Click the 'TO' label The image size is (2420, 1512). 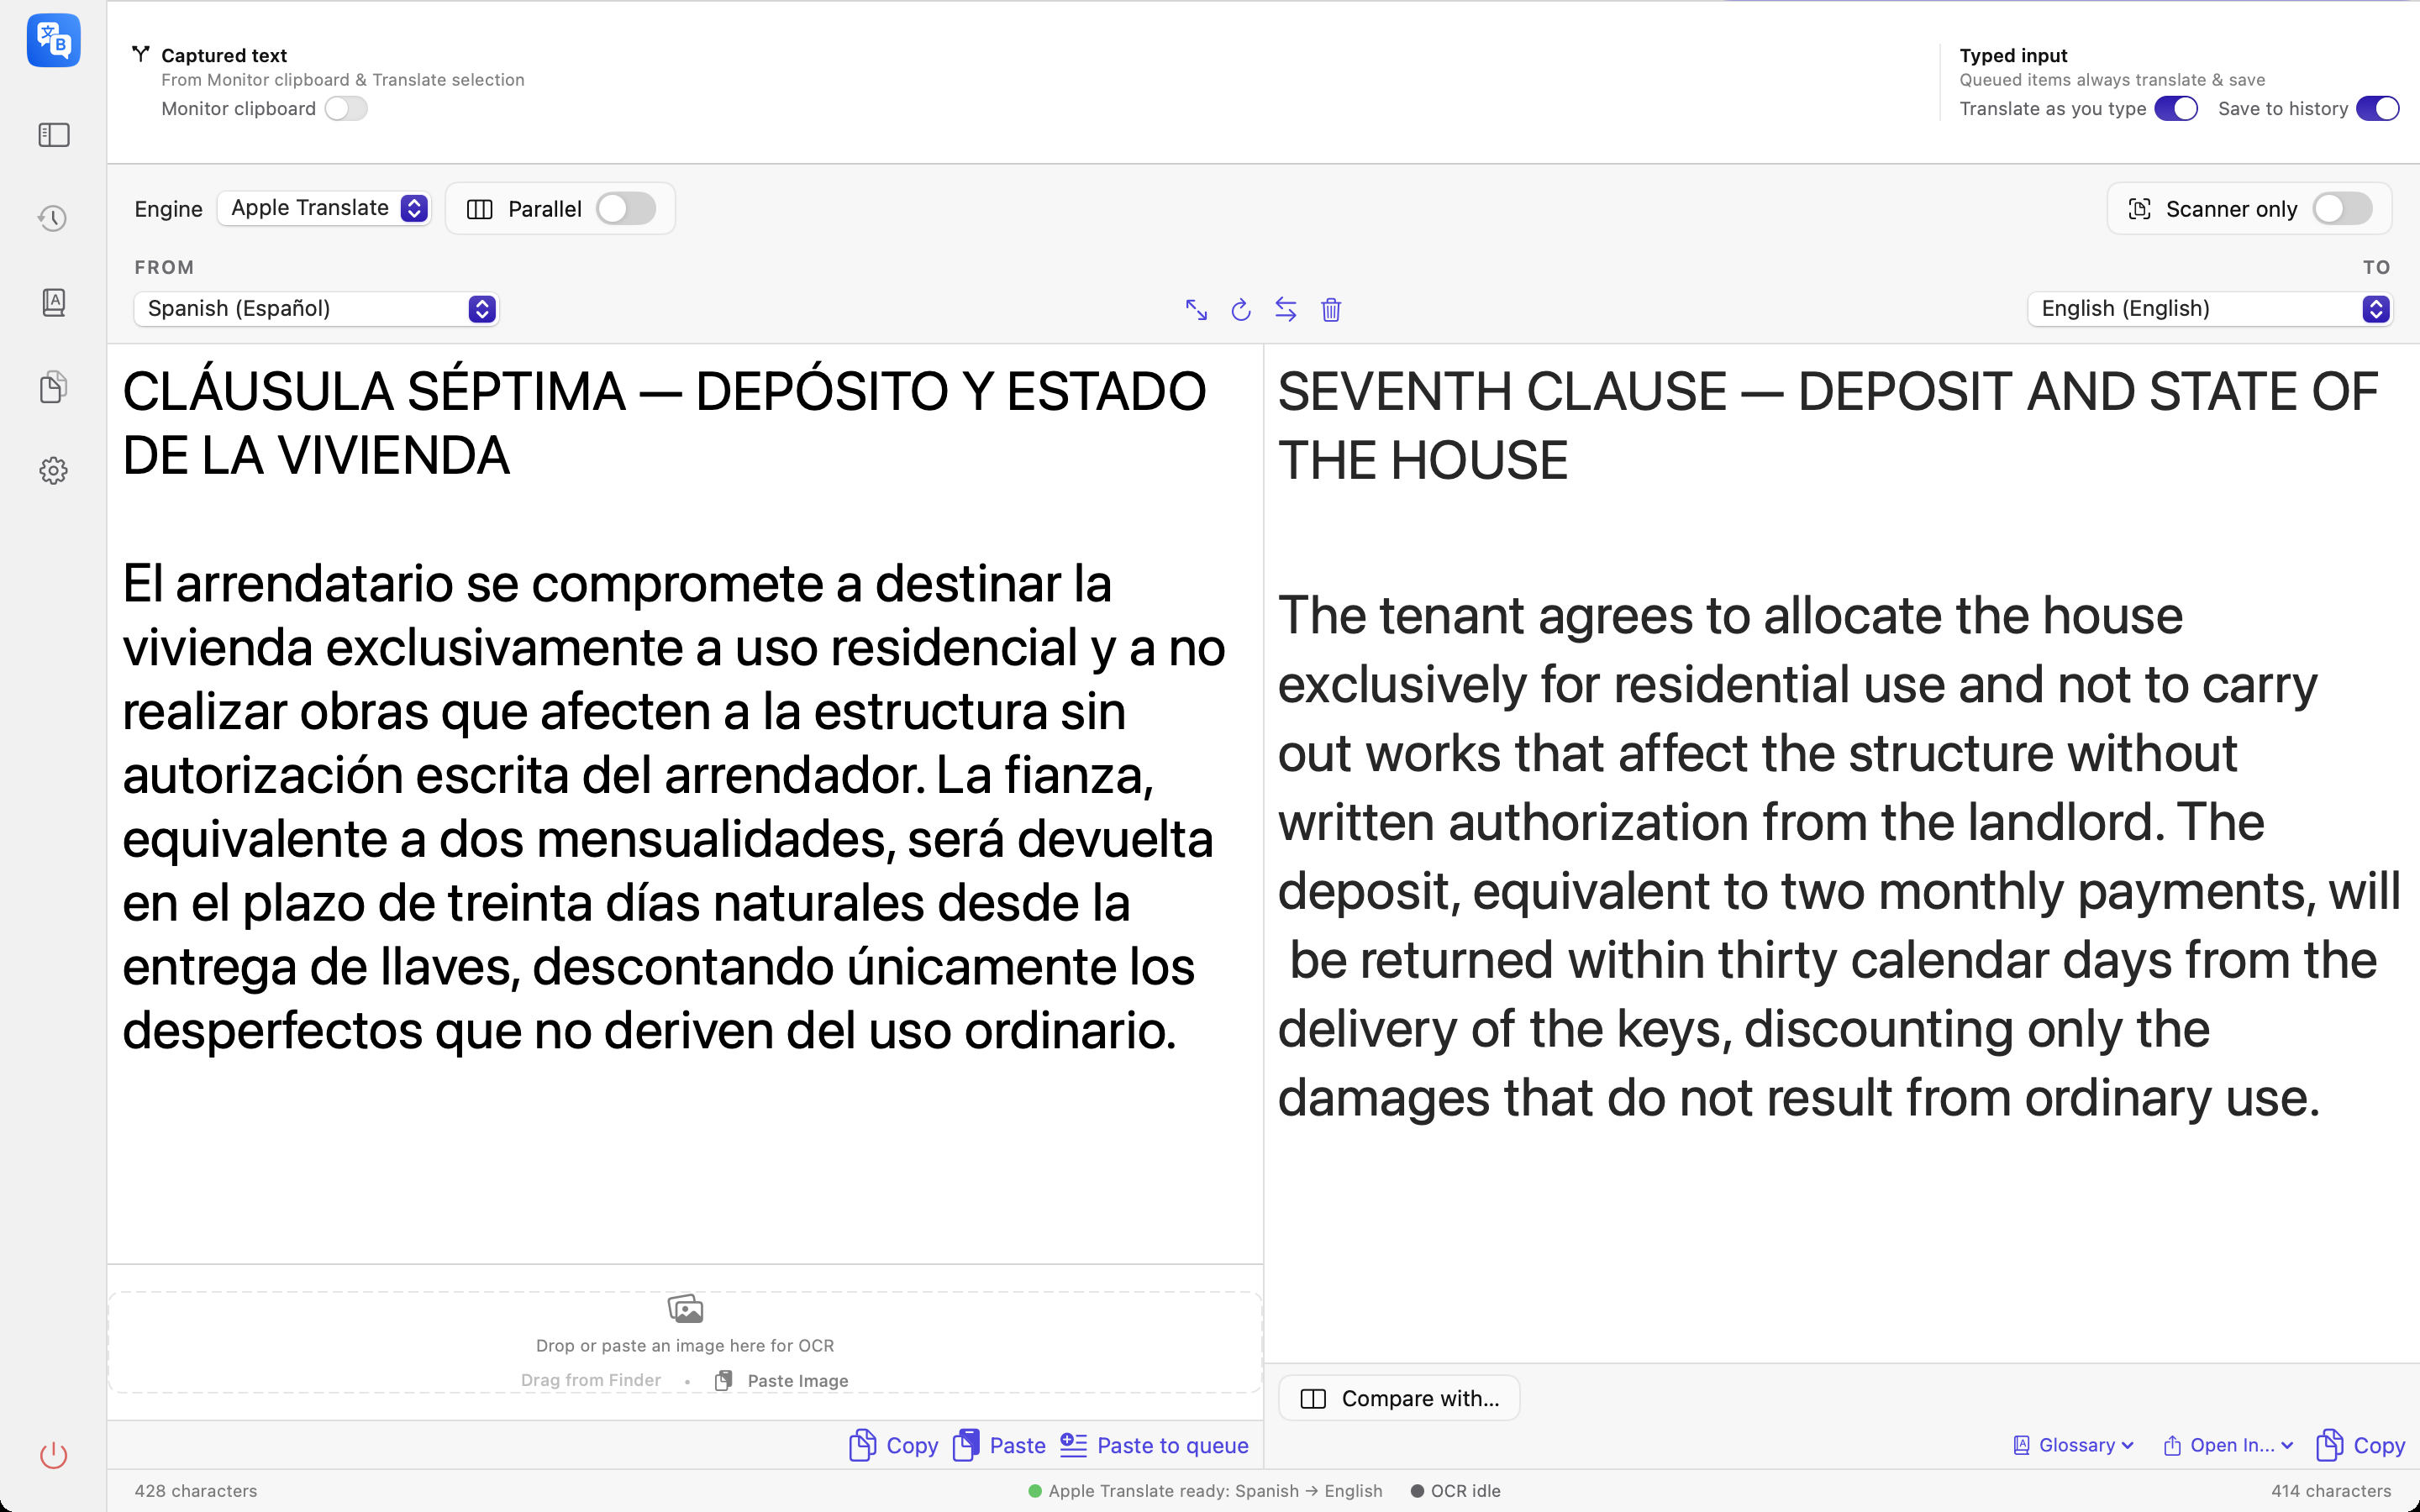coord(2377,267)
